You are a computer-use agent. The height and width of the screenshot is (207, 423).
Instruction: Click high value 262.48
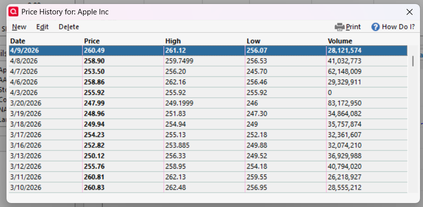pyautogui.click(x=176, y=187)
